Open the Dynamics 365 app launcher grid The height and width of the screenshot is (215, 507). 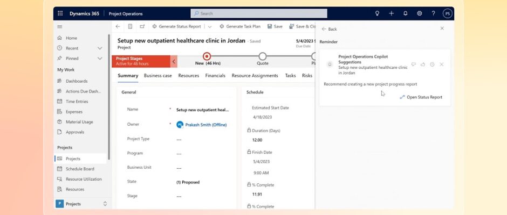pos(60,13)
